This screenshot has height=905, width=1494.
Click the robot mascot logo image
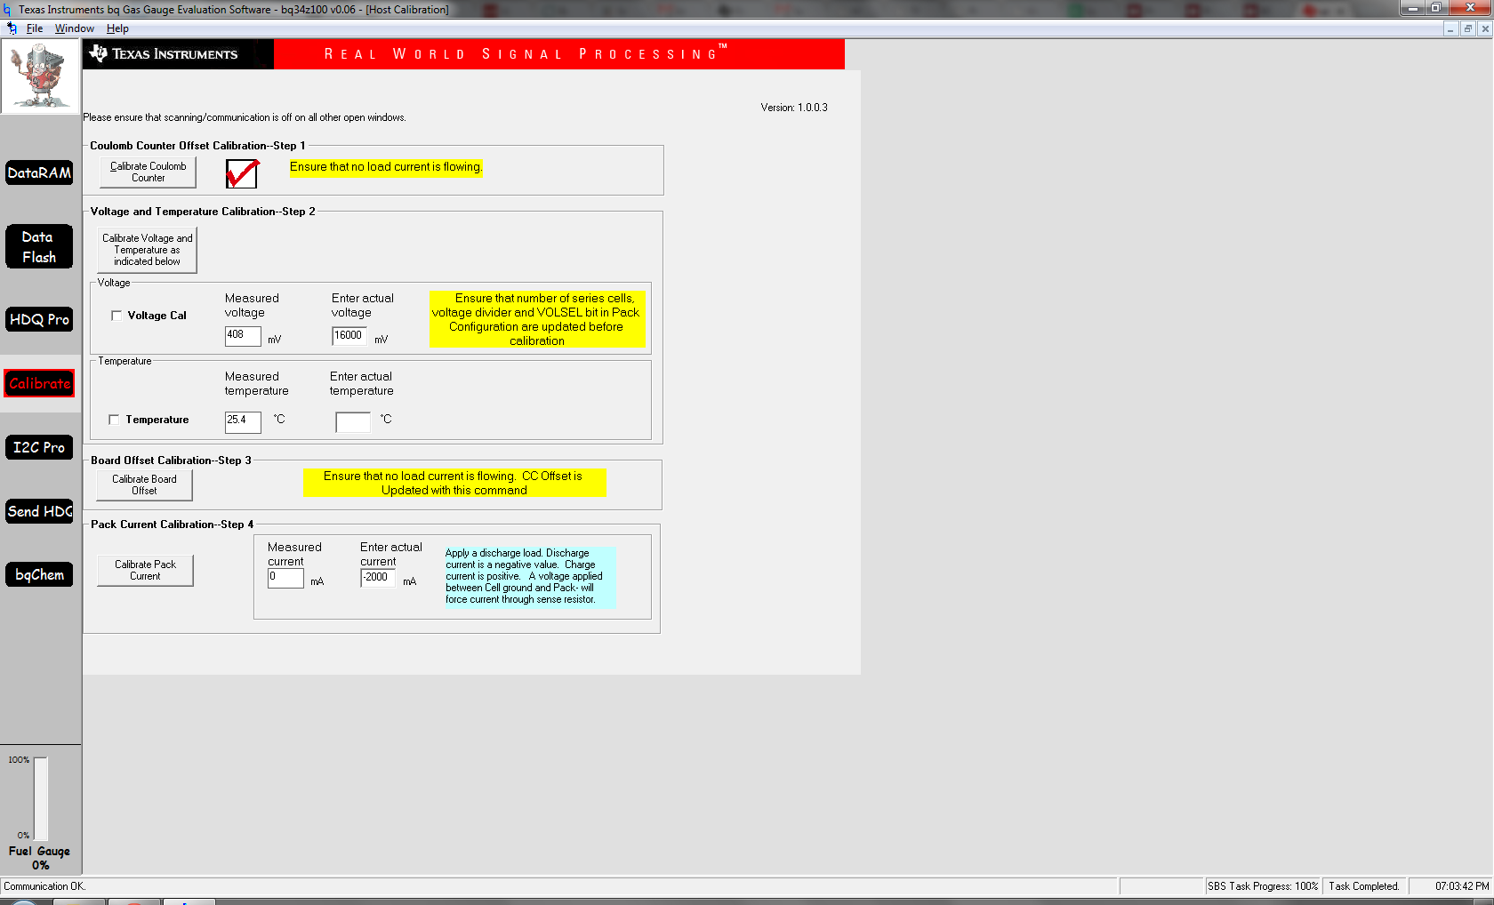point(40,76)
